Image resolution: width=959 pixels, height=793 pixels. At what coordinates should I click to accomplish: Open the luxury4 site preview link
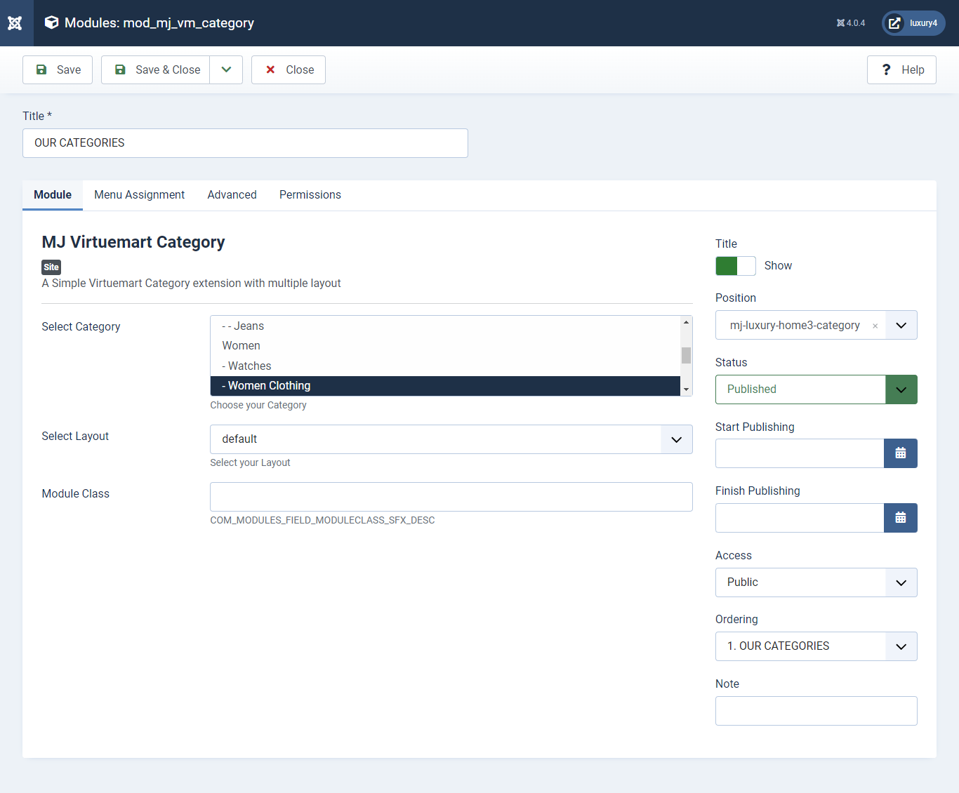pyautogui.click(x=913, y=23)
